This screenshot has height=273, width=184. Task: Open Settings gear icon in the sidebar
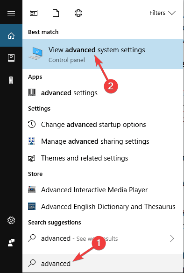pos(11,220)
